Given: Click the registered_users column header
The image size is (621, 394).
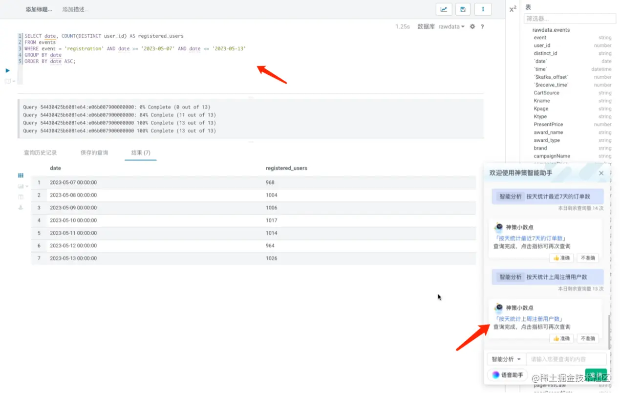Looking at the screenshot, I should click(286, 168).
